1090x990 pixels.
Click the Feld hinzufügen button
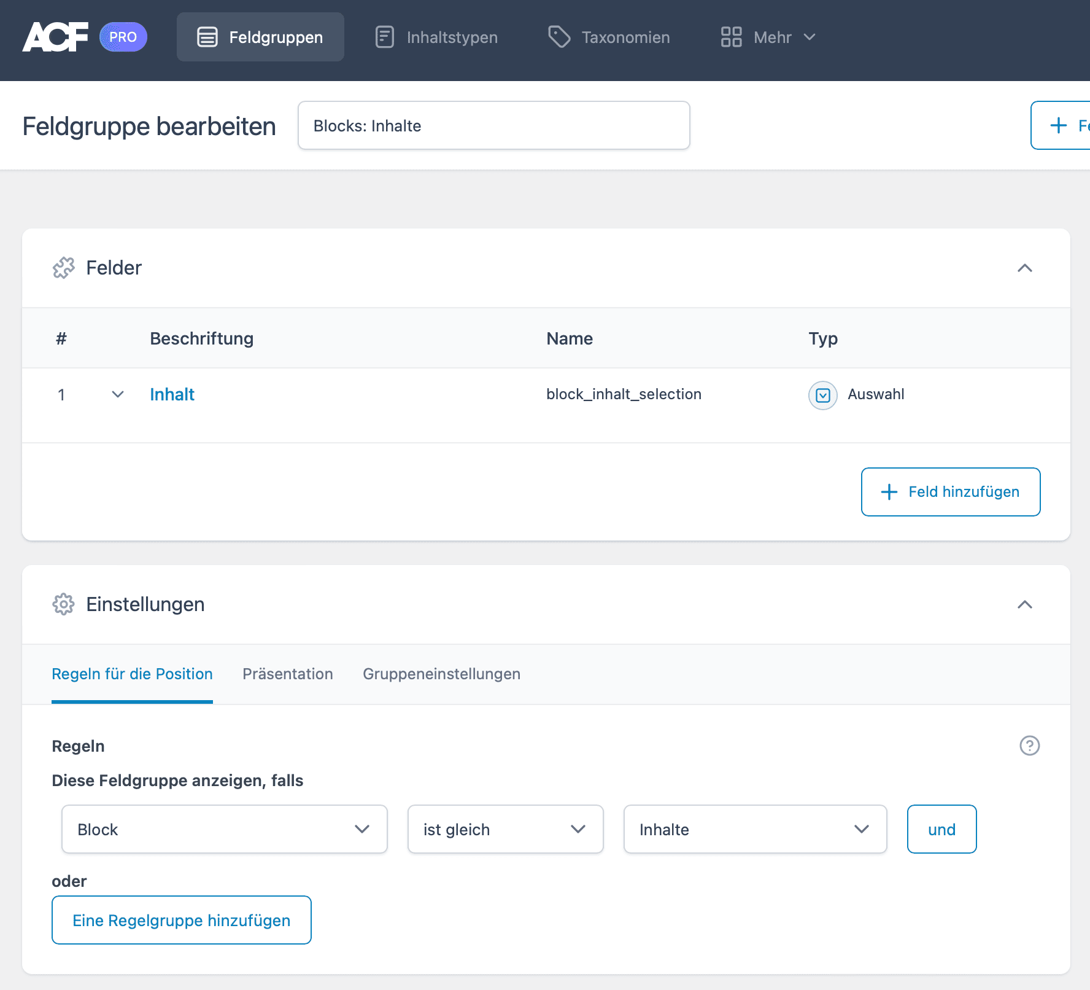[x=950, y=492]
